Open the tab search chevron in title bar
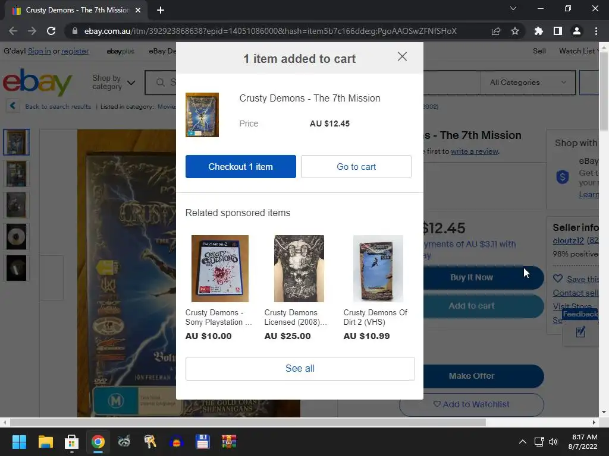This screenshot has height=456, width=609. tap(513, 8)
